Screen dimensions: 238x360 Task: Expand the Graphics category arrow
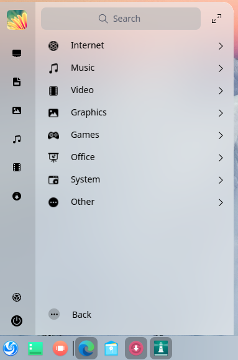point(221,113)
